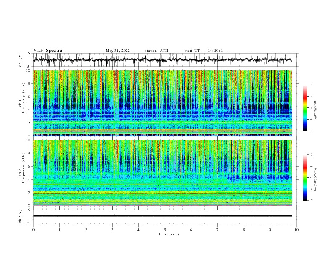Click the 'start UT = 14:20:1' text
Screen dimensions: 334x258
point(204,51)
